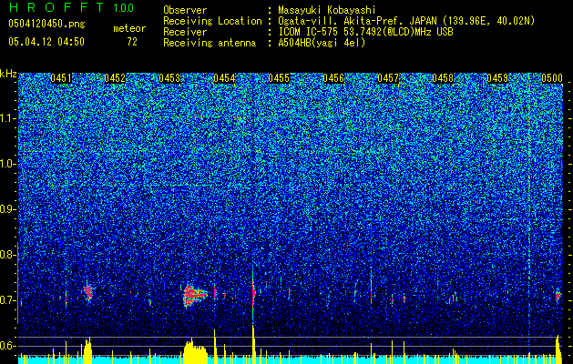Click the tall yellow power peak below 0455
573x364 pixels.
[x=253, y=345]
